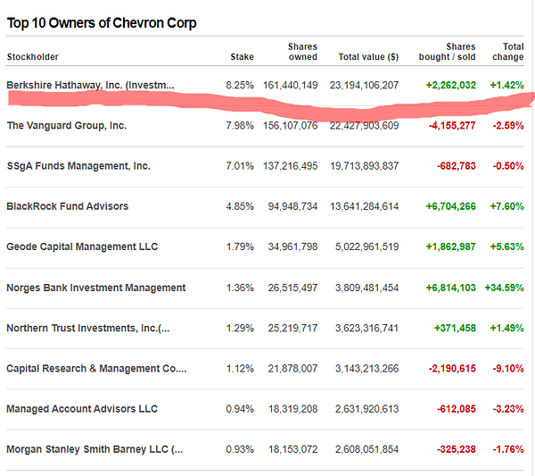535x476 pixels.
Task: Click the 0.94% stake value
Action: pyautogui.click(x=240, y=409)
